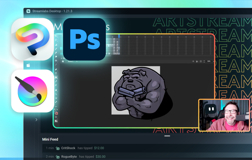
Task: Open the zoom percentage dropdown arrow
Action: click(213, 61)
